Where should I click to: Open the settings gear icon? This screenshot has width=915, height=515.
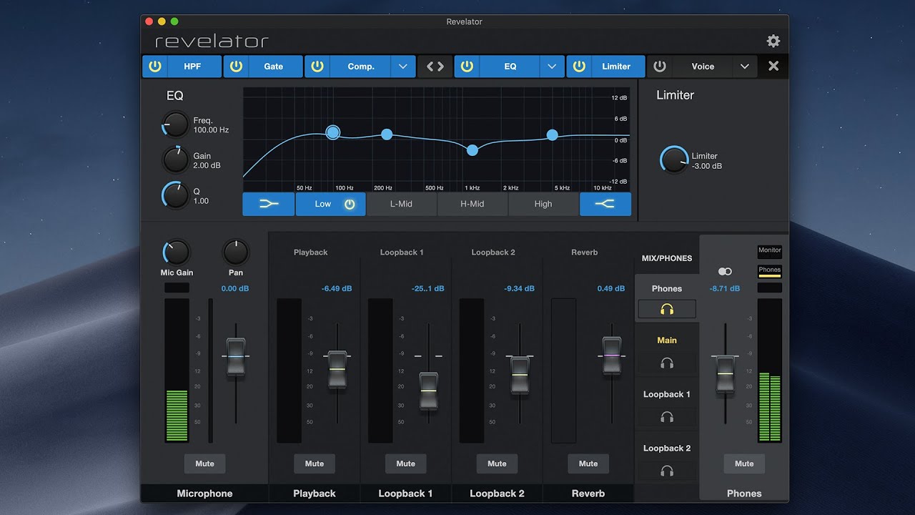tap(773, 41)
